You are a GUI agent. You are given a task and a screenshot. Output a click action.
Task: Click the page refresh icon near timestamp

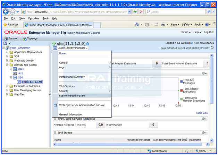[x=212, y=48]
